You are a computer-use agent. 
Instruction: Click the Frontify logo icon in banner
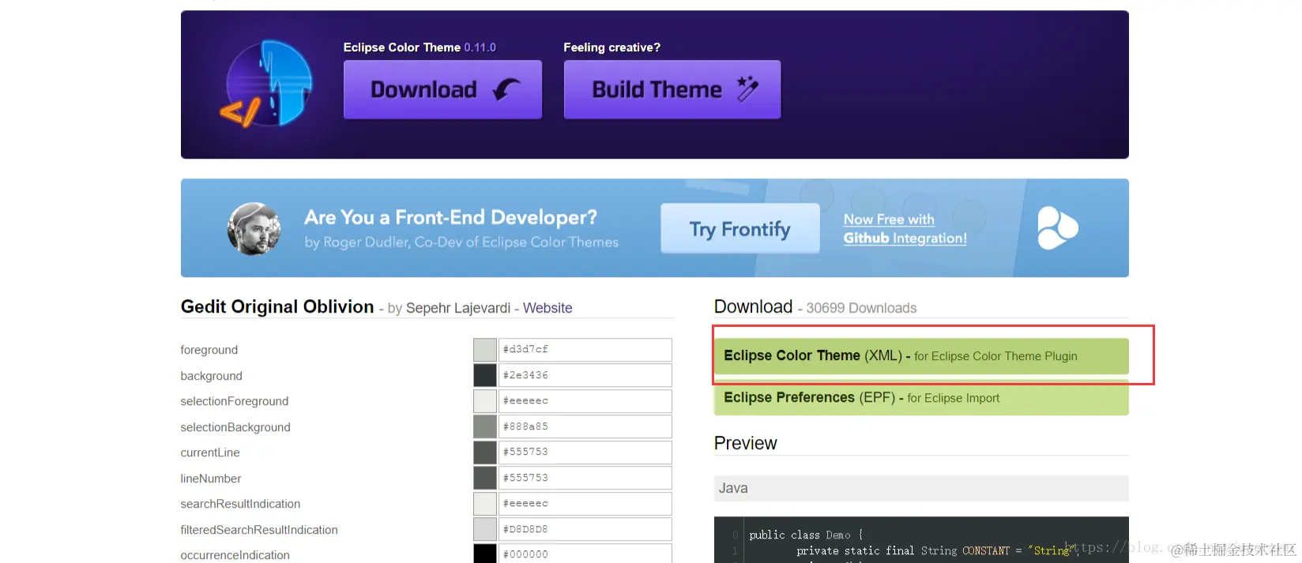[x=1058, y=228]
